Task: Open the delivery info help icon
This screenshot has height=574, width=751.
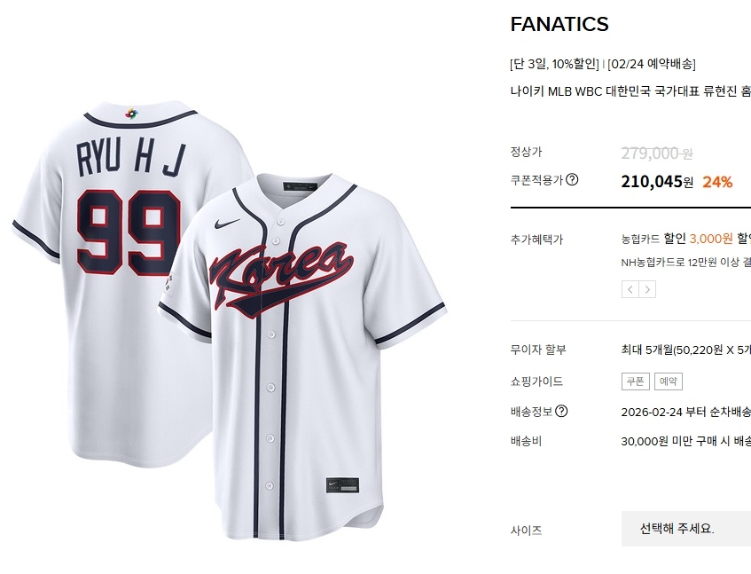Action: [561, 411]
